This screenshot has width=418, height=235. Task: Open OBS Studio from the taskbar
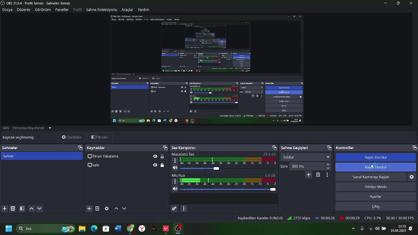[178, 228]
